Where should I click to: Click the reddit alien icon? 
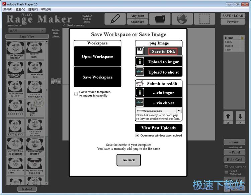pos(140,84)
